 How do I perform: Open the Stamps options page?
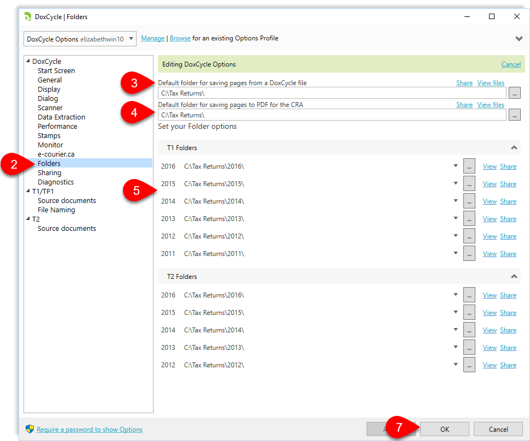pos(49,136)
